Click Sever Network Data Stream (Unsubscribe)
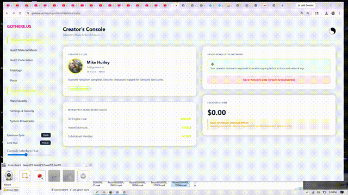Viewport: 348px width, 195px height. [x=269, y=80]
